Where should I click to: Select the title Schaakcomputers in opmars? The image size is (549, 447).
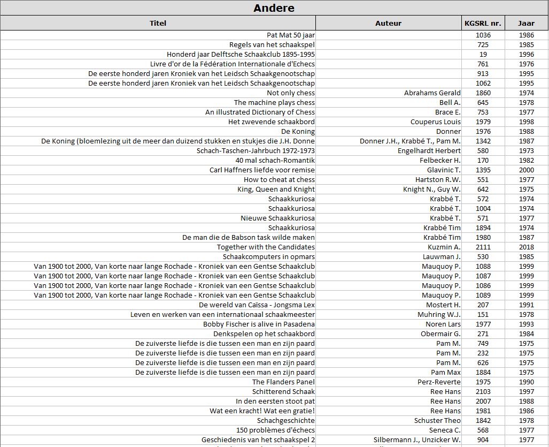(x=268, y=257)
